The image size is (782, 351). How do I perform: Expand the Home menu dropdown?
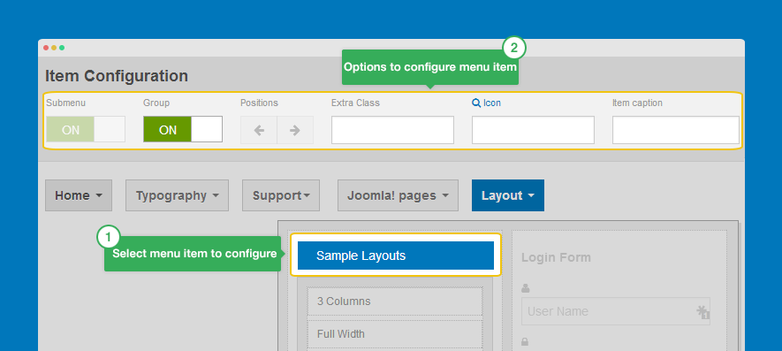[79, 195]
